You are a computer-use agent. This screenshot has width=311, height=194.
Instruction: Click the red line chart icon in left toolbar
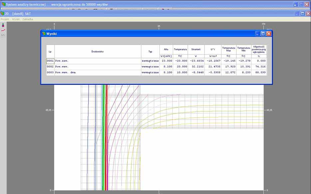(3, 30)
